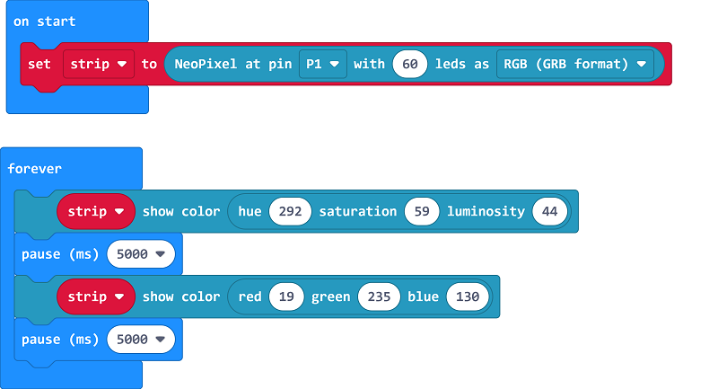Click the hue saturation luminosity block's "hue" label
The width and height of the screenshot is (718, 389).
pos(250,212)
